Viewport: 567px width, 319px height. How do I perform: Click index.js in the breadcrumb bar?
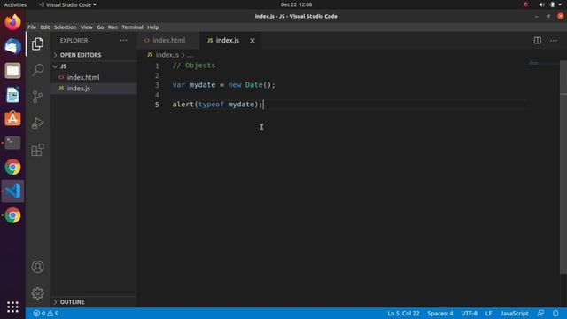pyautogui.click(x=167, y=55)
